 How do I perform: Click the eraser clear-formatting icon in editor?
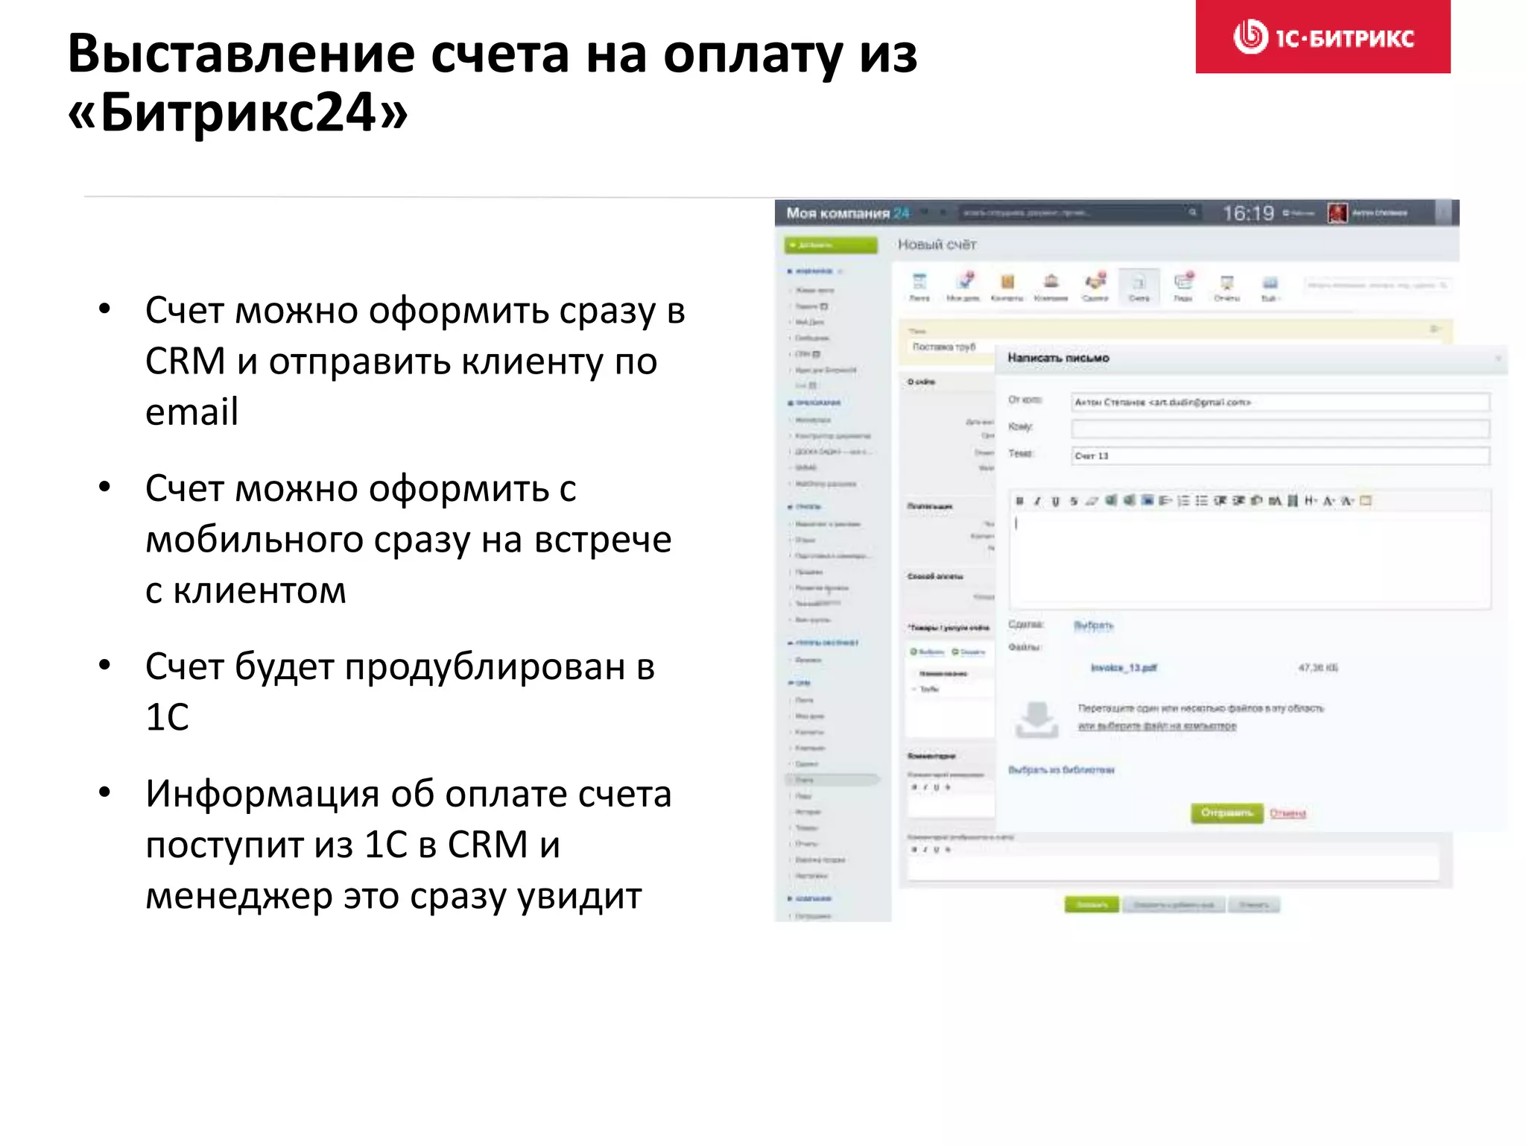point(1092,501)
